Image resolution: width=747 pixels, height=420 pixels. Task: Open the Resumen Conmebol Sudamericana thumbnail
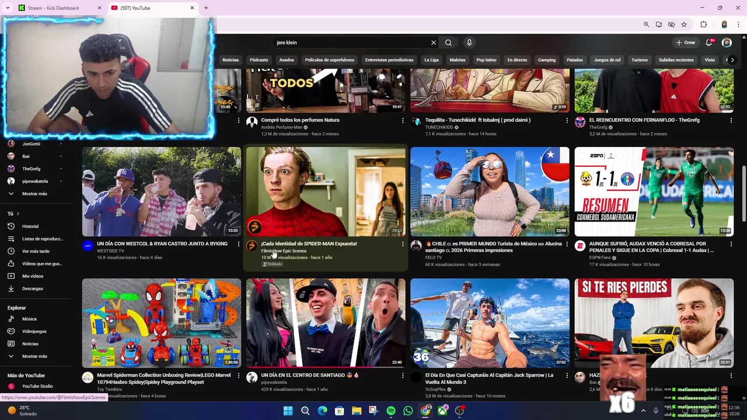pos(654,191)
